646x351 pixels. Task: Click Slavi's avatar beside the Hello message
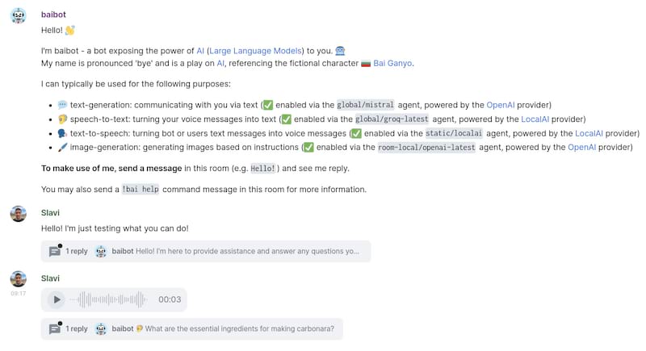[18, 214]
